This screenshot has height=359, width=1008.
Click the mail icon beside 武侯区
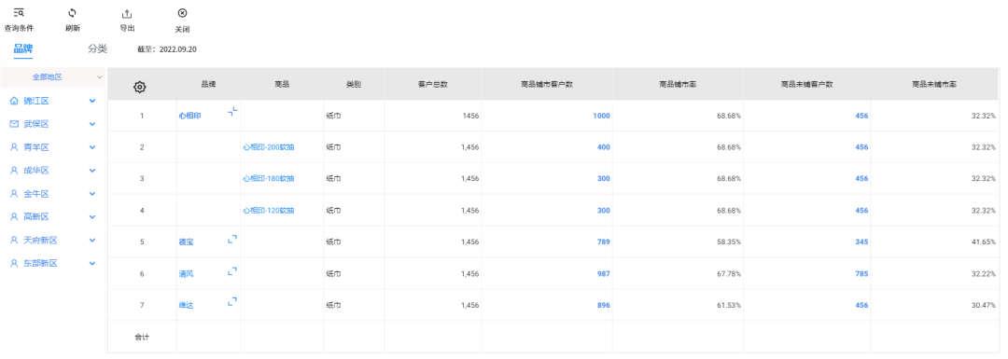pos(14,124)
